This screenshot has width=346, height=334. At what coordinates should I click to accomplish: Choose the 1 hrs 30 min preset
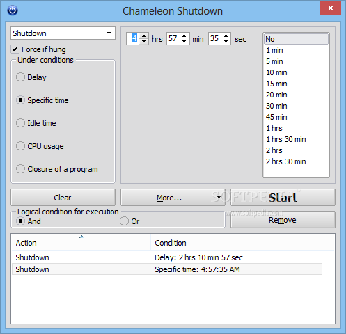coord(296,139)
